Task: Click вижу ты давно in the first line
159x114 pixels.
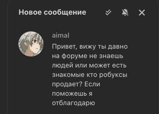Action: click(x=104, y=47)
